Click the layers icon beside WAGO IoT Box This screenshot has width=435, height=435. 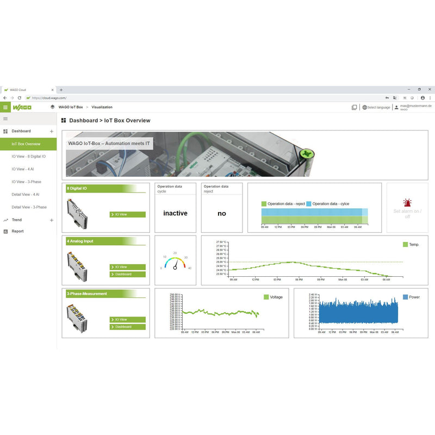coord(52,107)
